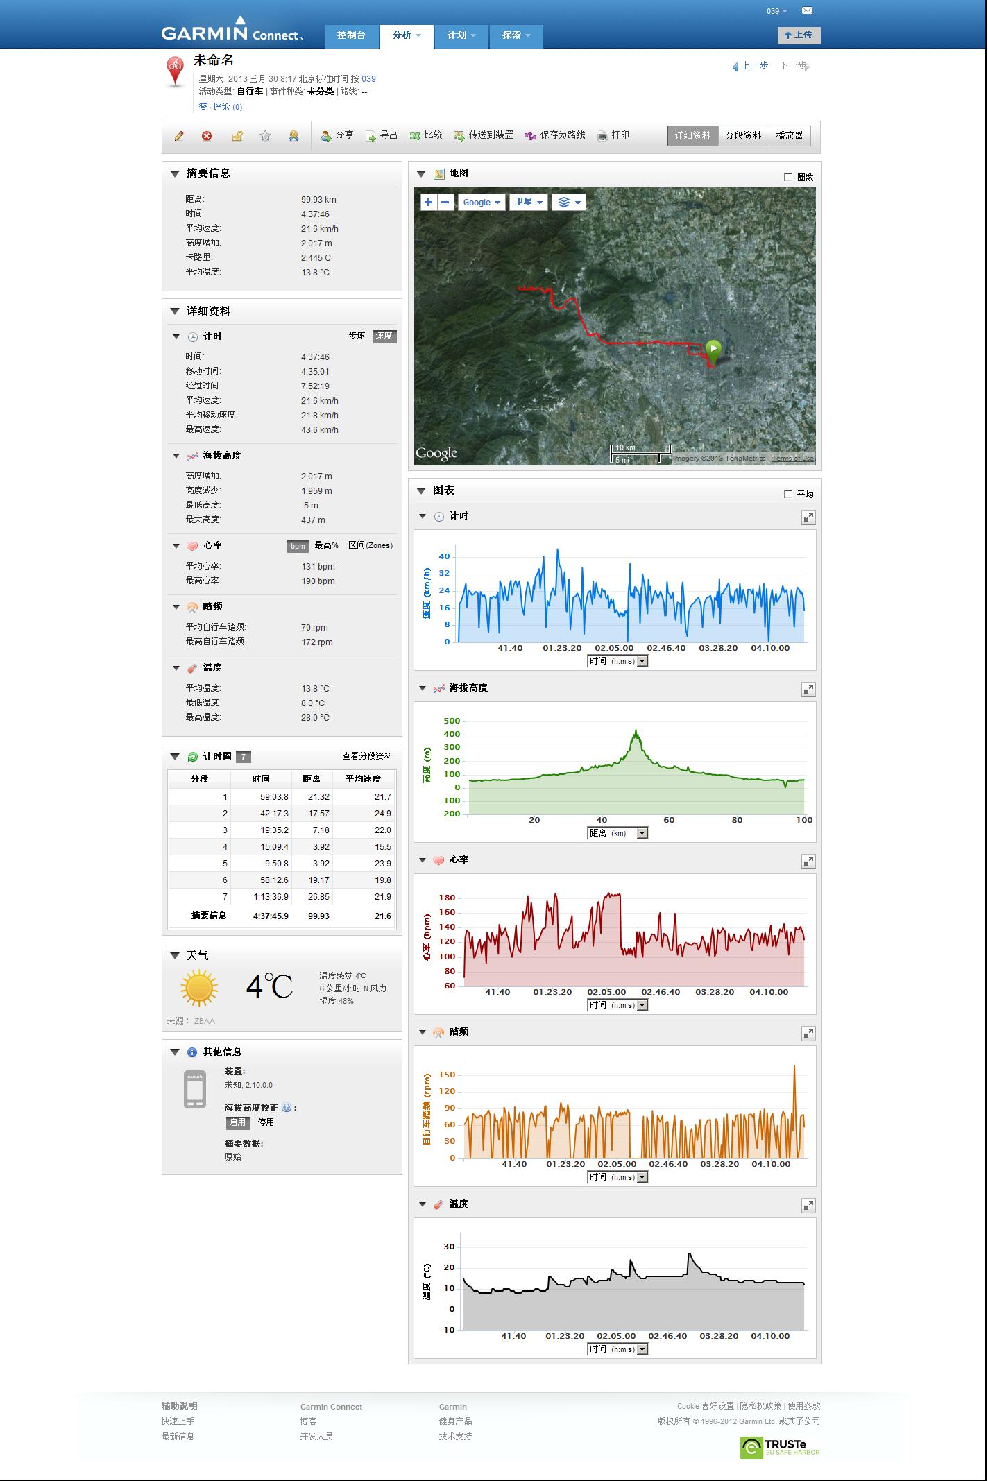The width and height of the screenshot is (988, 1481).
Task: Switch to 分段资料 splits view
Action: (x=743, y=135)
